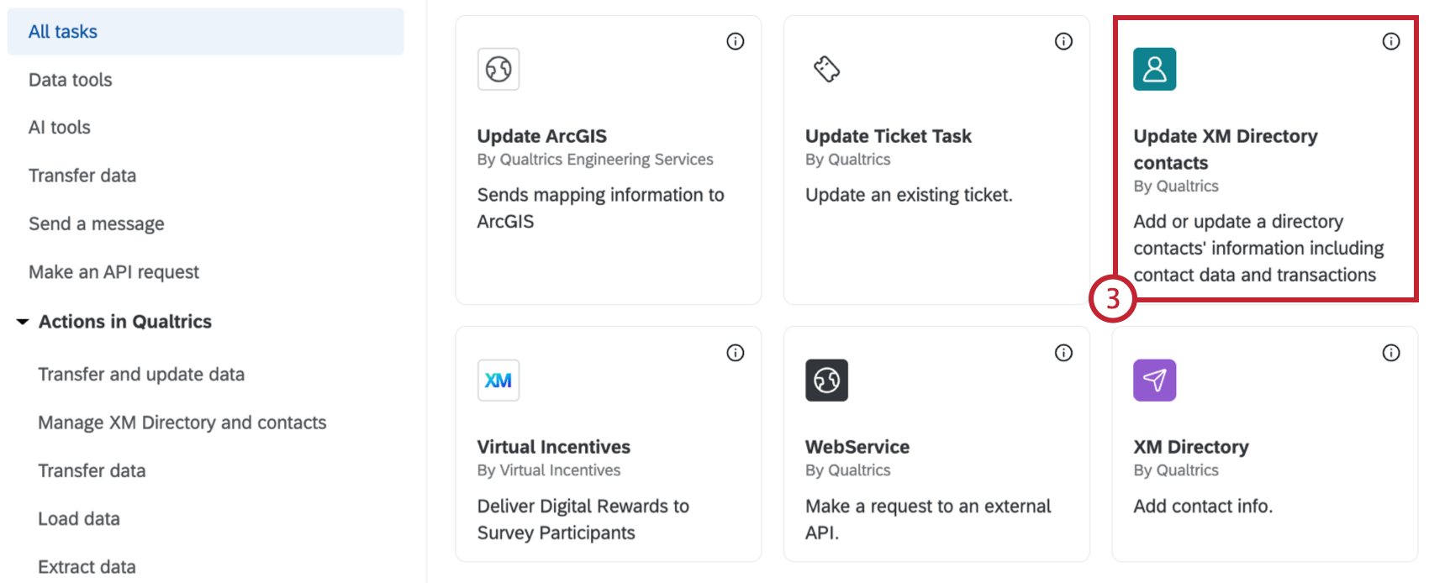The image size is (1429, 583).
Task: Select the Virtual Incentives task title
Action: pyautogui.click(x=553, y=447)
